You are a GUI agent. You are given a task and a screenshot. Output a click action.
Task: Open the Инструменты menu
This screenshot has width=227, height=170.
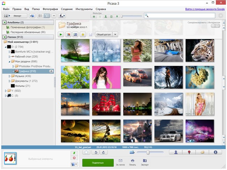click(84, 9)
